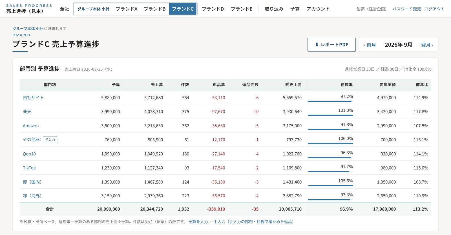
Task: Open the Qoo10 department link
Action: click(x=29, y=154)
